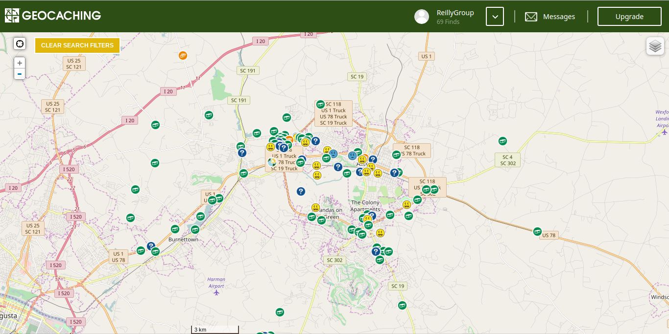Select the mystery cache on SC 191 road
This screenshot has height=334, width=669.
pyautogui.click(x=241, y=153)
